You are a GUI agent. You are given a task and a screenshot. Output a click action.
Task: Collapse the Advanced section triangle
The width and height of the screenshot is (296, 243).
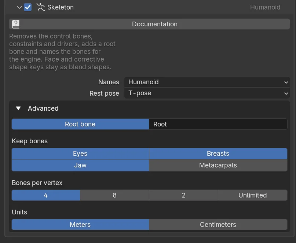[18, 108]
